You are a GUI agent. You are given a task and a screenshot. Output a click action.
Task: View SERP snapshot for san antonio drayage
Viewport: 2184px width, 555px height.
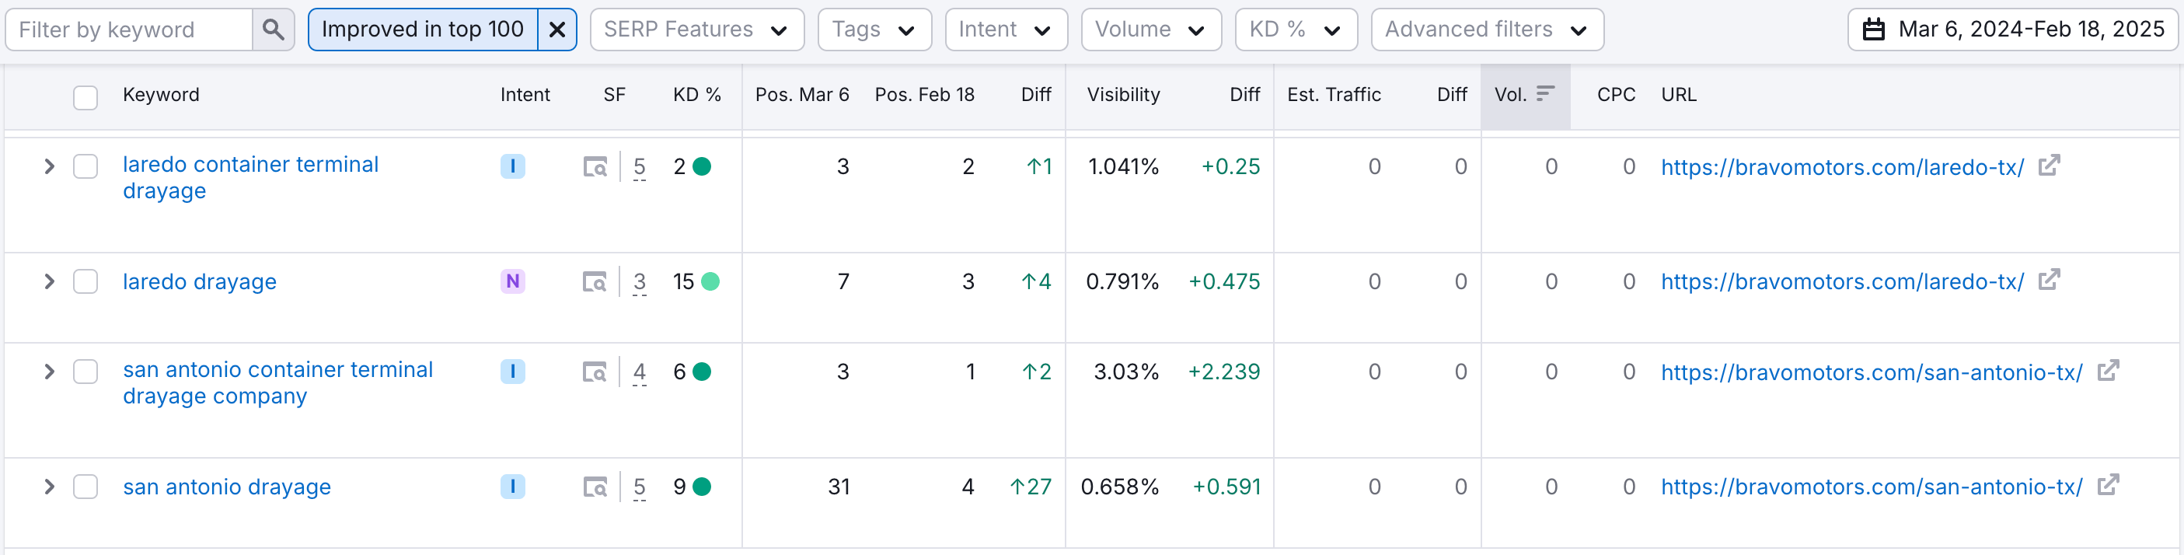(x=595, y=487)
